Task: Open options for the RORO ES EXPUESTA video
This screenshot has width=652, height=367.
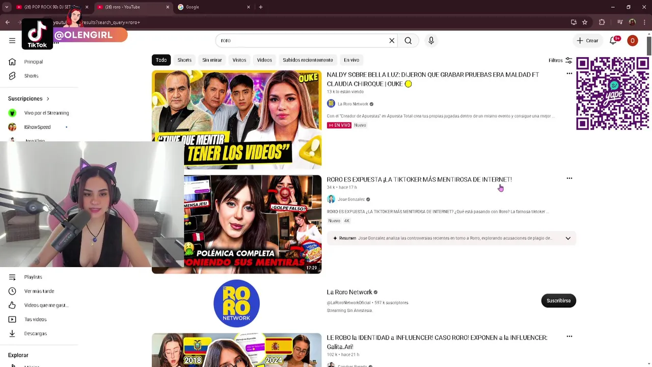Action: pyautogui.click(x=569, y=178)
